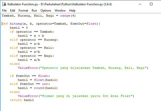Minimize the Kalkulator-Function.py window
This screenshot has width=161, height=111.
click(140, 4)
